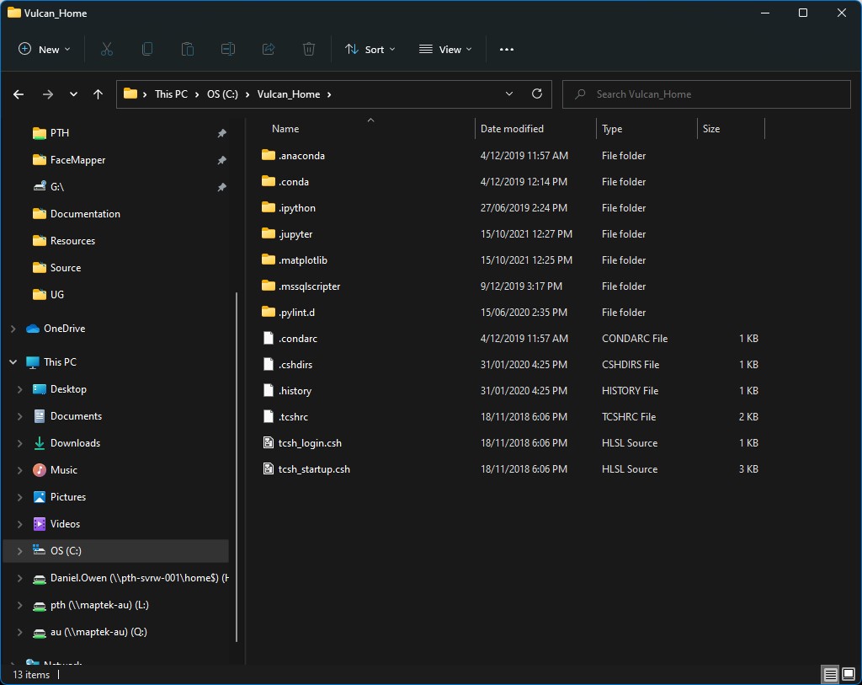Click the New button
This screenshot has height=685, width=862.
45,50
